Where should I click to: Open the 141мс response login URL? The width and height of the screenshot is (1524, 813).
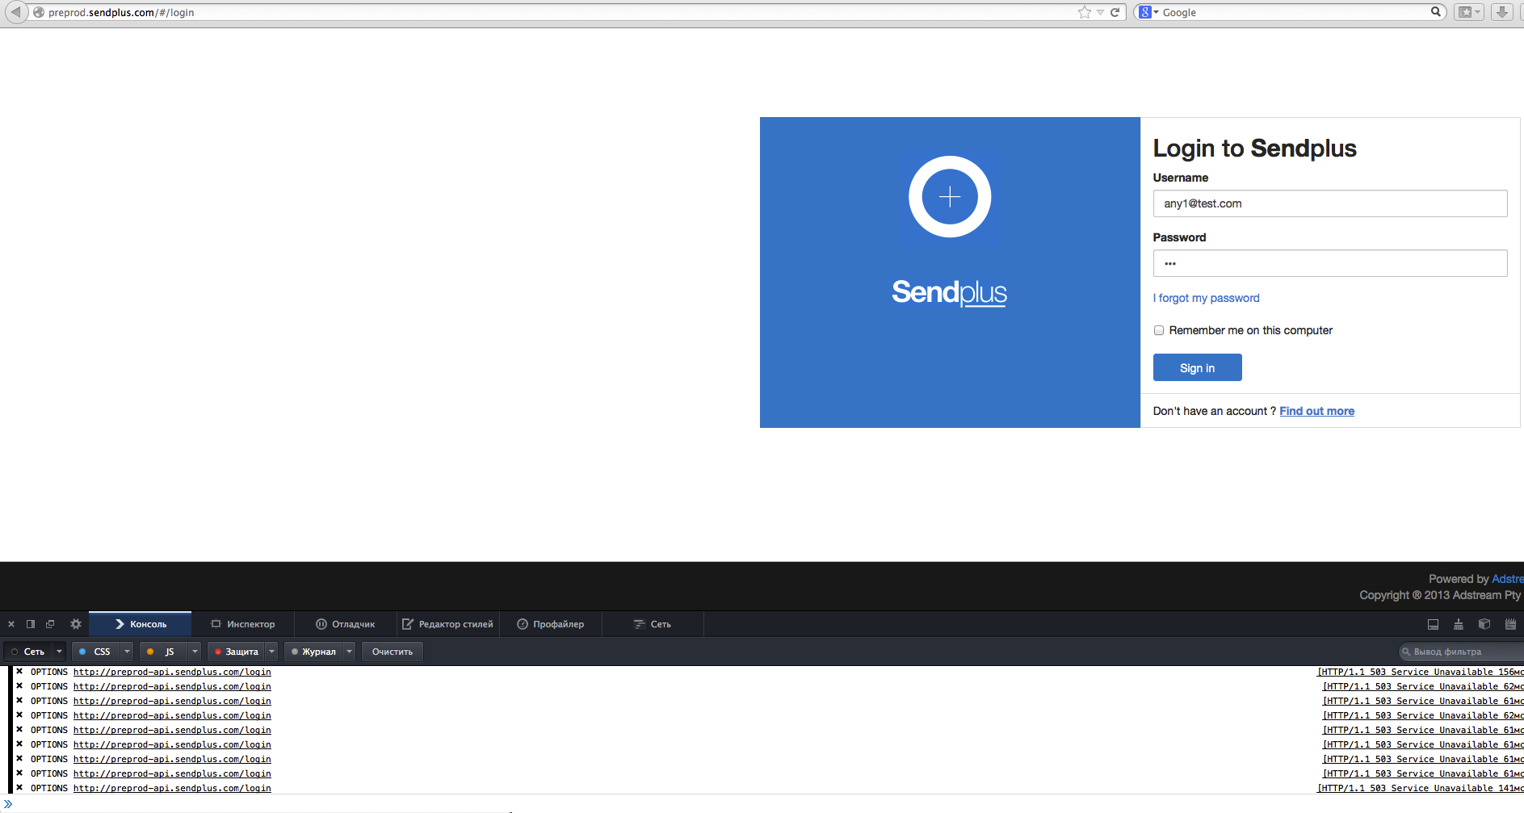pyautogui.click(x=172, y=788)
